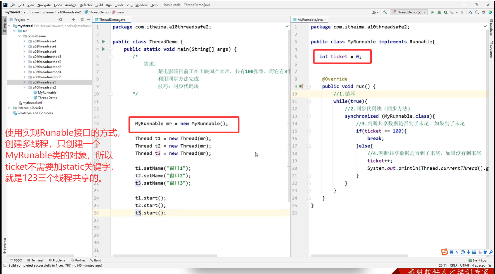Click Expand All icon in Project panel
This screenshot has height=274, width=495.
(67, 20)
